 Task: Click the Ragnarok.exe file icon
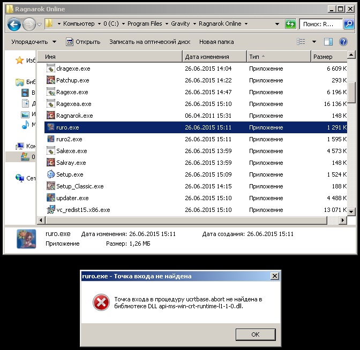51,116
